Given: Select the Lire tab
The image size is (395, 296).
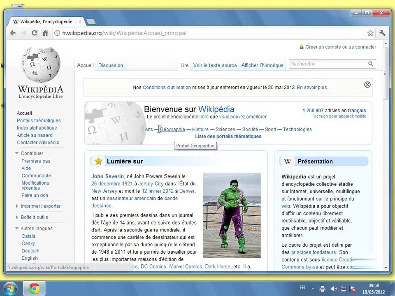Looking at the screenshot, I should click(184, 65).
